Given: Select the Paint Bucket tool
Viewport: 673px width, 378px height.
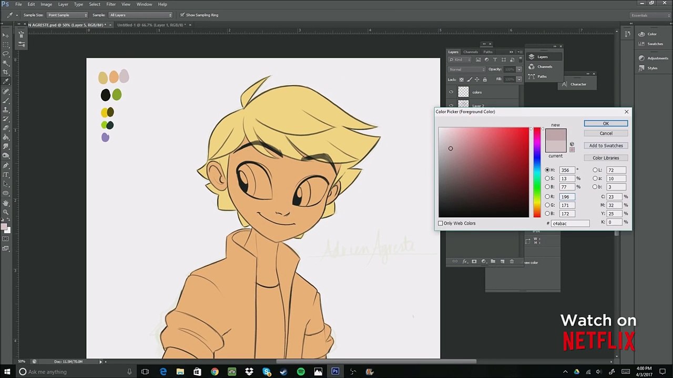Looking at the screenshot, I should [x=5, y=138].
